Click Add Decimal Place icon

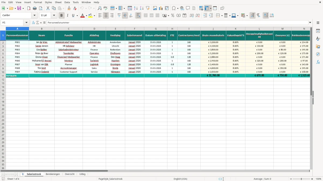coord(192,16)
